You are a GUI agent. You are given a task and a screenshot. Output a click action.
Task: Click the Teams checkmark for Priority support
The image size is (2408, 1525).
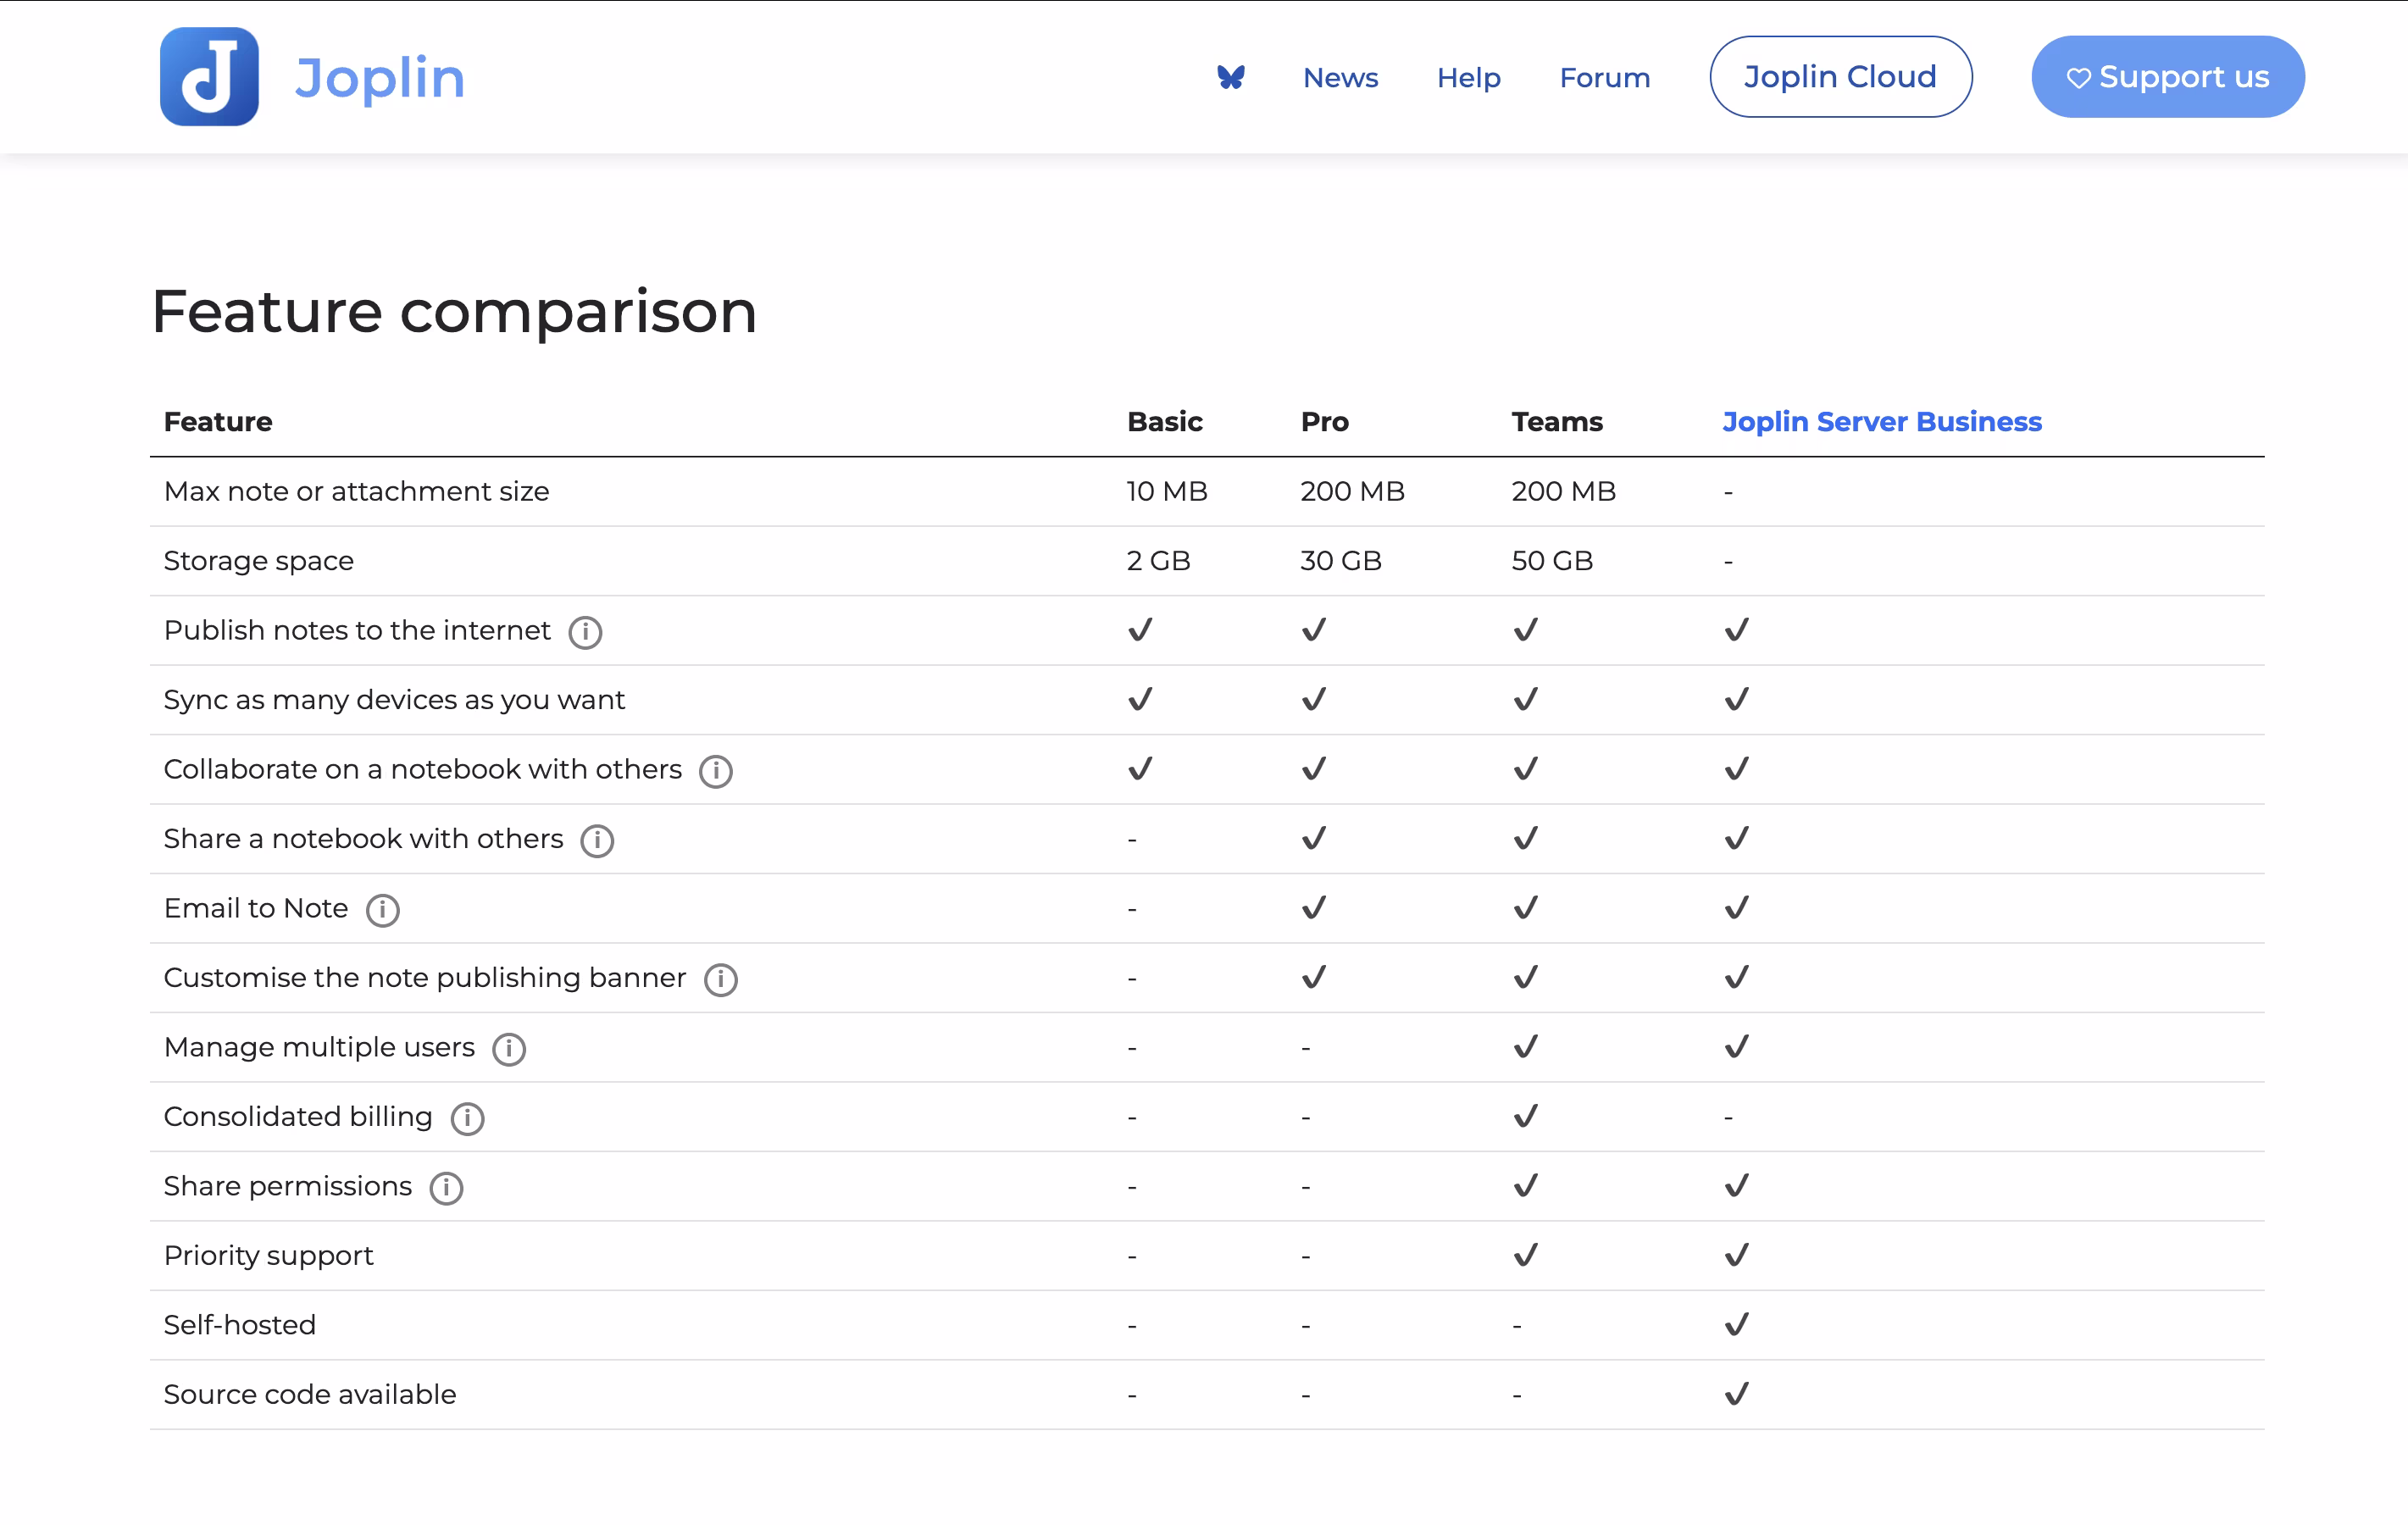(x=1525, y=1255)
